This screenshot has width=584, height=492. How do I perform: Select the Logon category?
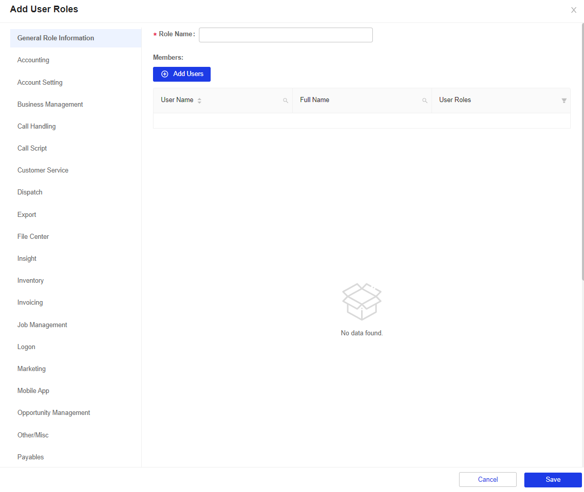tap(26, 347)
